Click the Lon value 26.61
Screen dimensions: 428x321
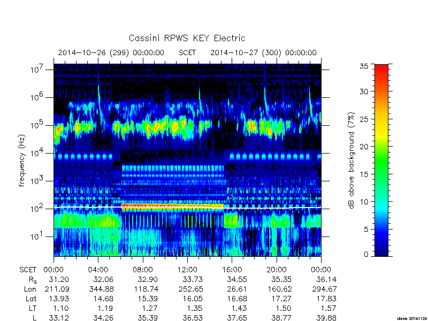[237, 289]
